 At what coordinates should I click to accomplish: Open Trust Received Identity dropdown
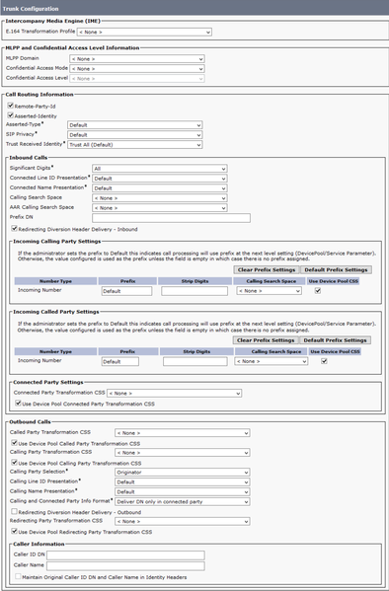[x=134, y=144]
